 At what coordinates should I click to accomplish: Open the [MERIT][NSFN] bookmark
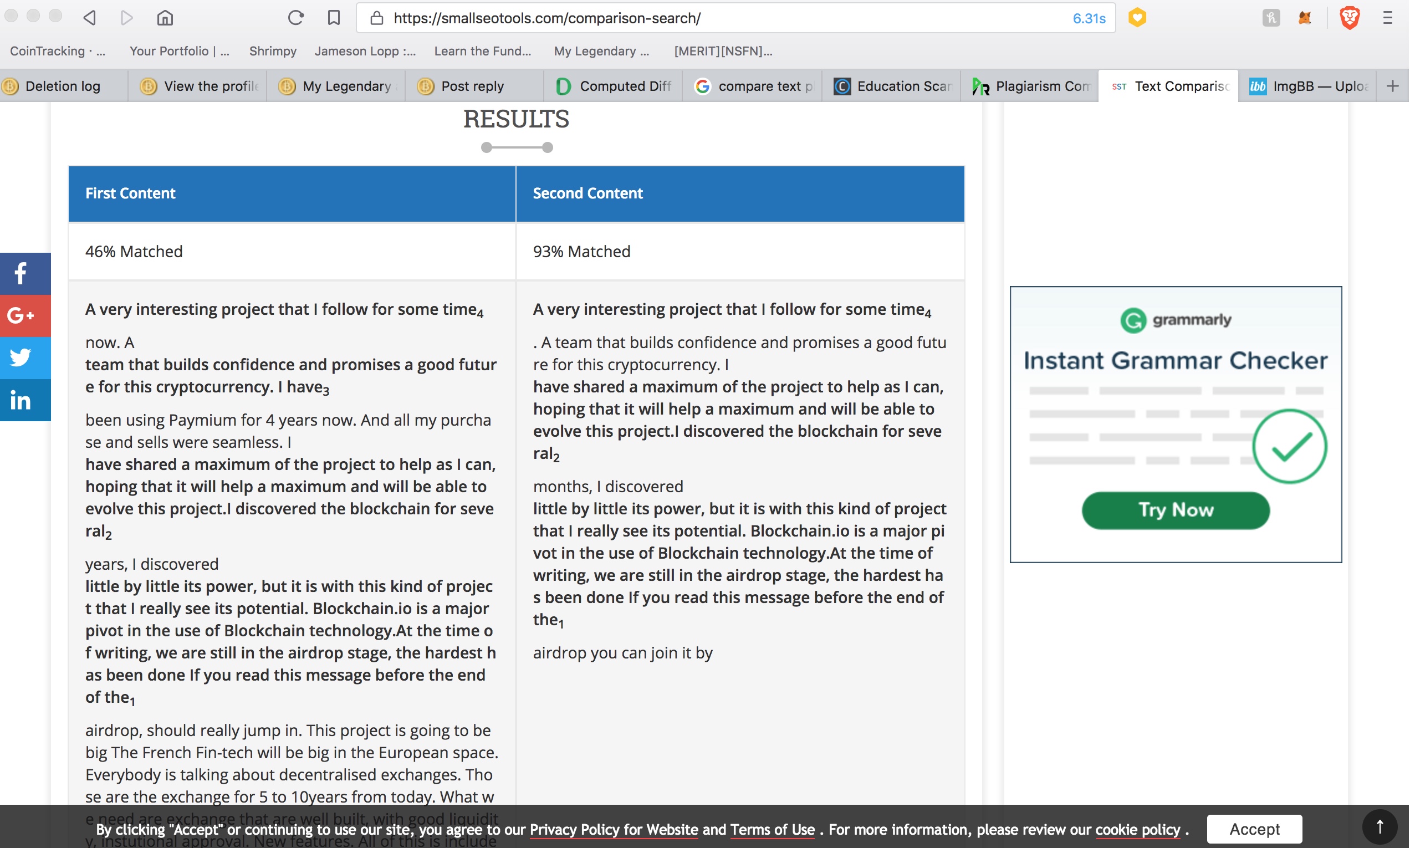click(723, 51)
